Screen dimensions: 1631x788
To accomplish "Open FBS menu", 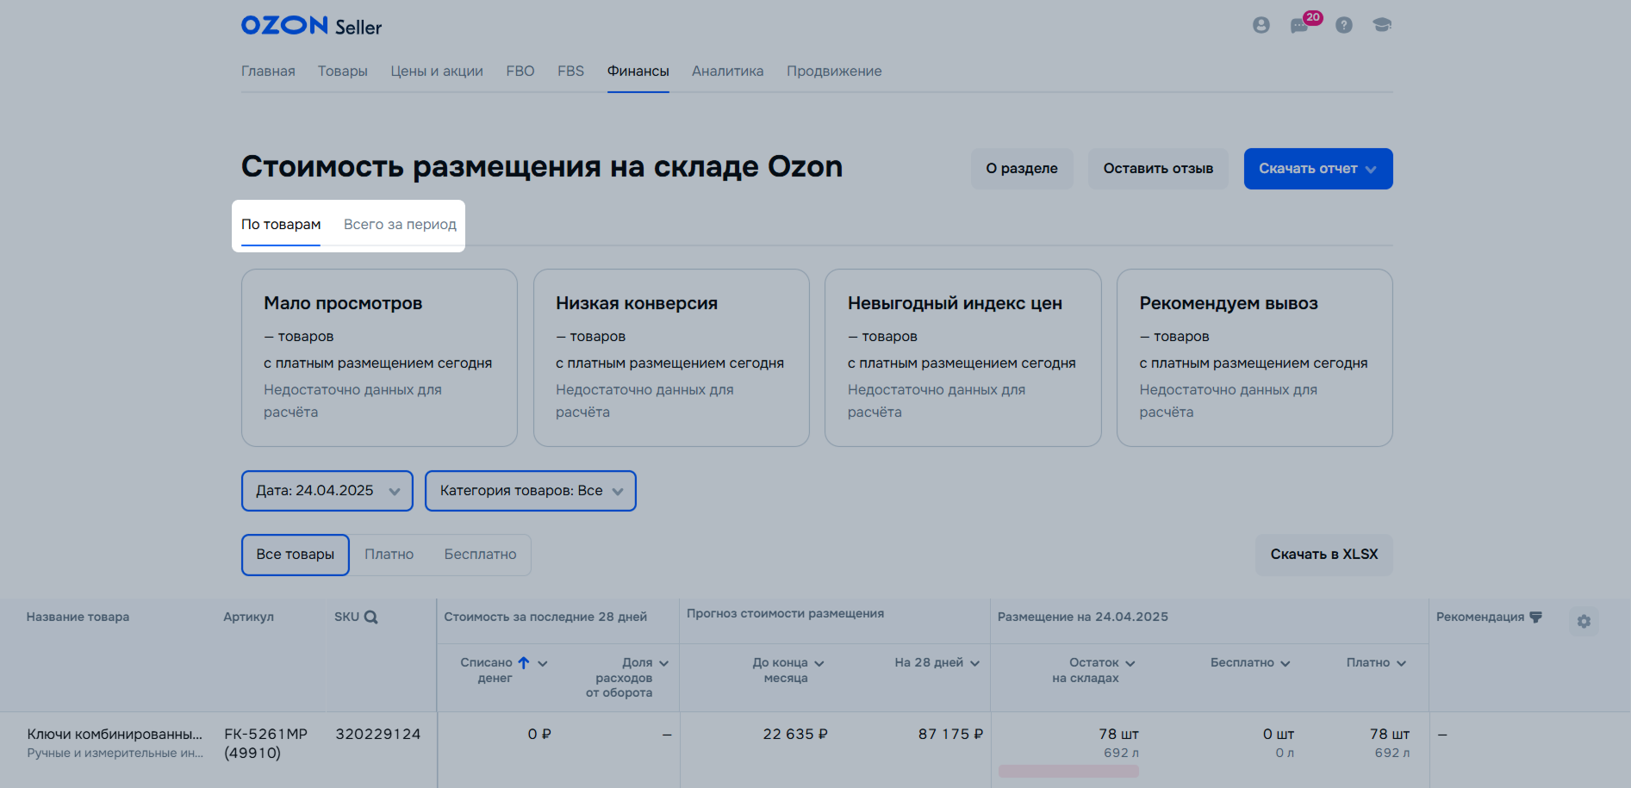I will [570, 71].
